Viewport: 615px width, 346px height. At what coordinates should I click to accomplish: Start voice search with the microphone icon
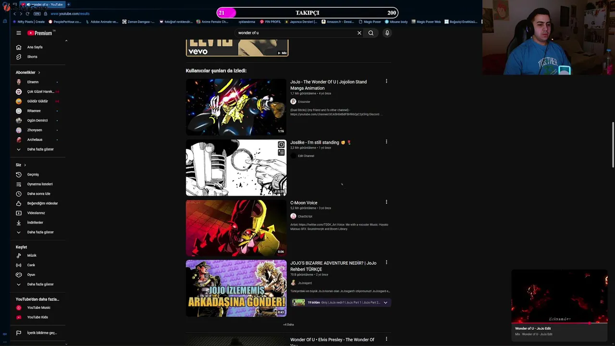(x=387, y=33)
